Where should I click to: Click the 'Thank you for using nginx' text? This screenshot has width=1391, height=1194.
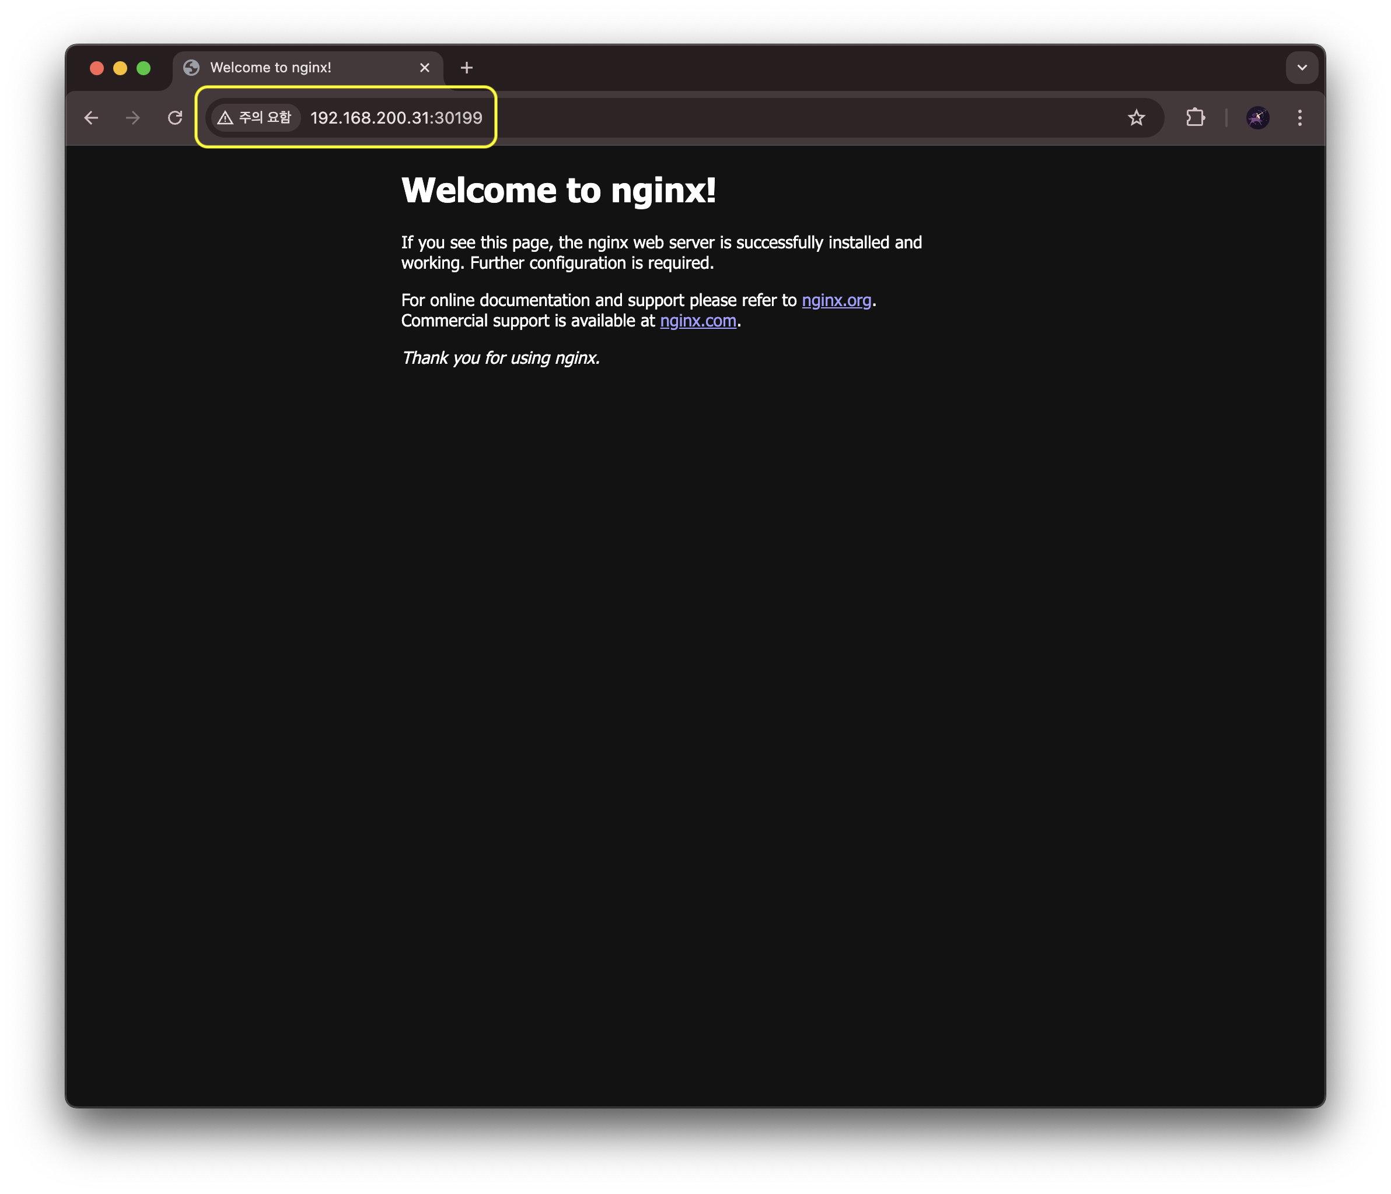(x=500, y=358)
